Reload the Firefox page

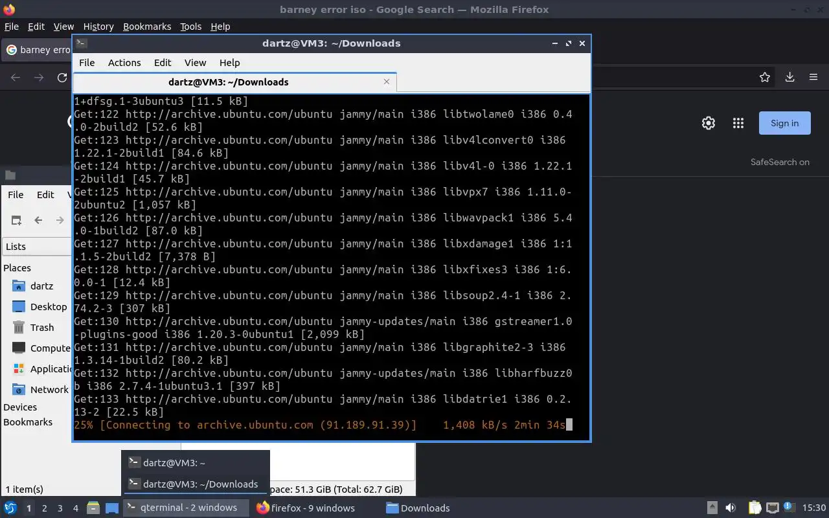pos(62,78)
